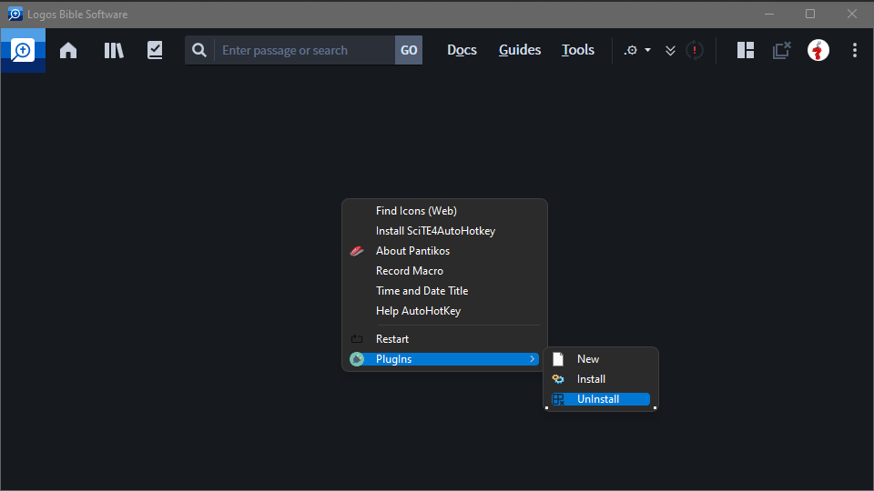Open the Library books icon
This screenshot has height=491, width=874.
click(114, 50)
